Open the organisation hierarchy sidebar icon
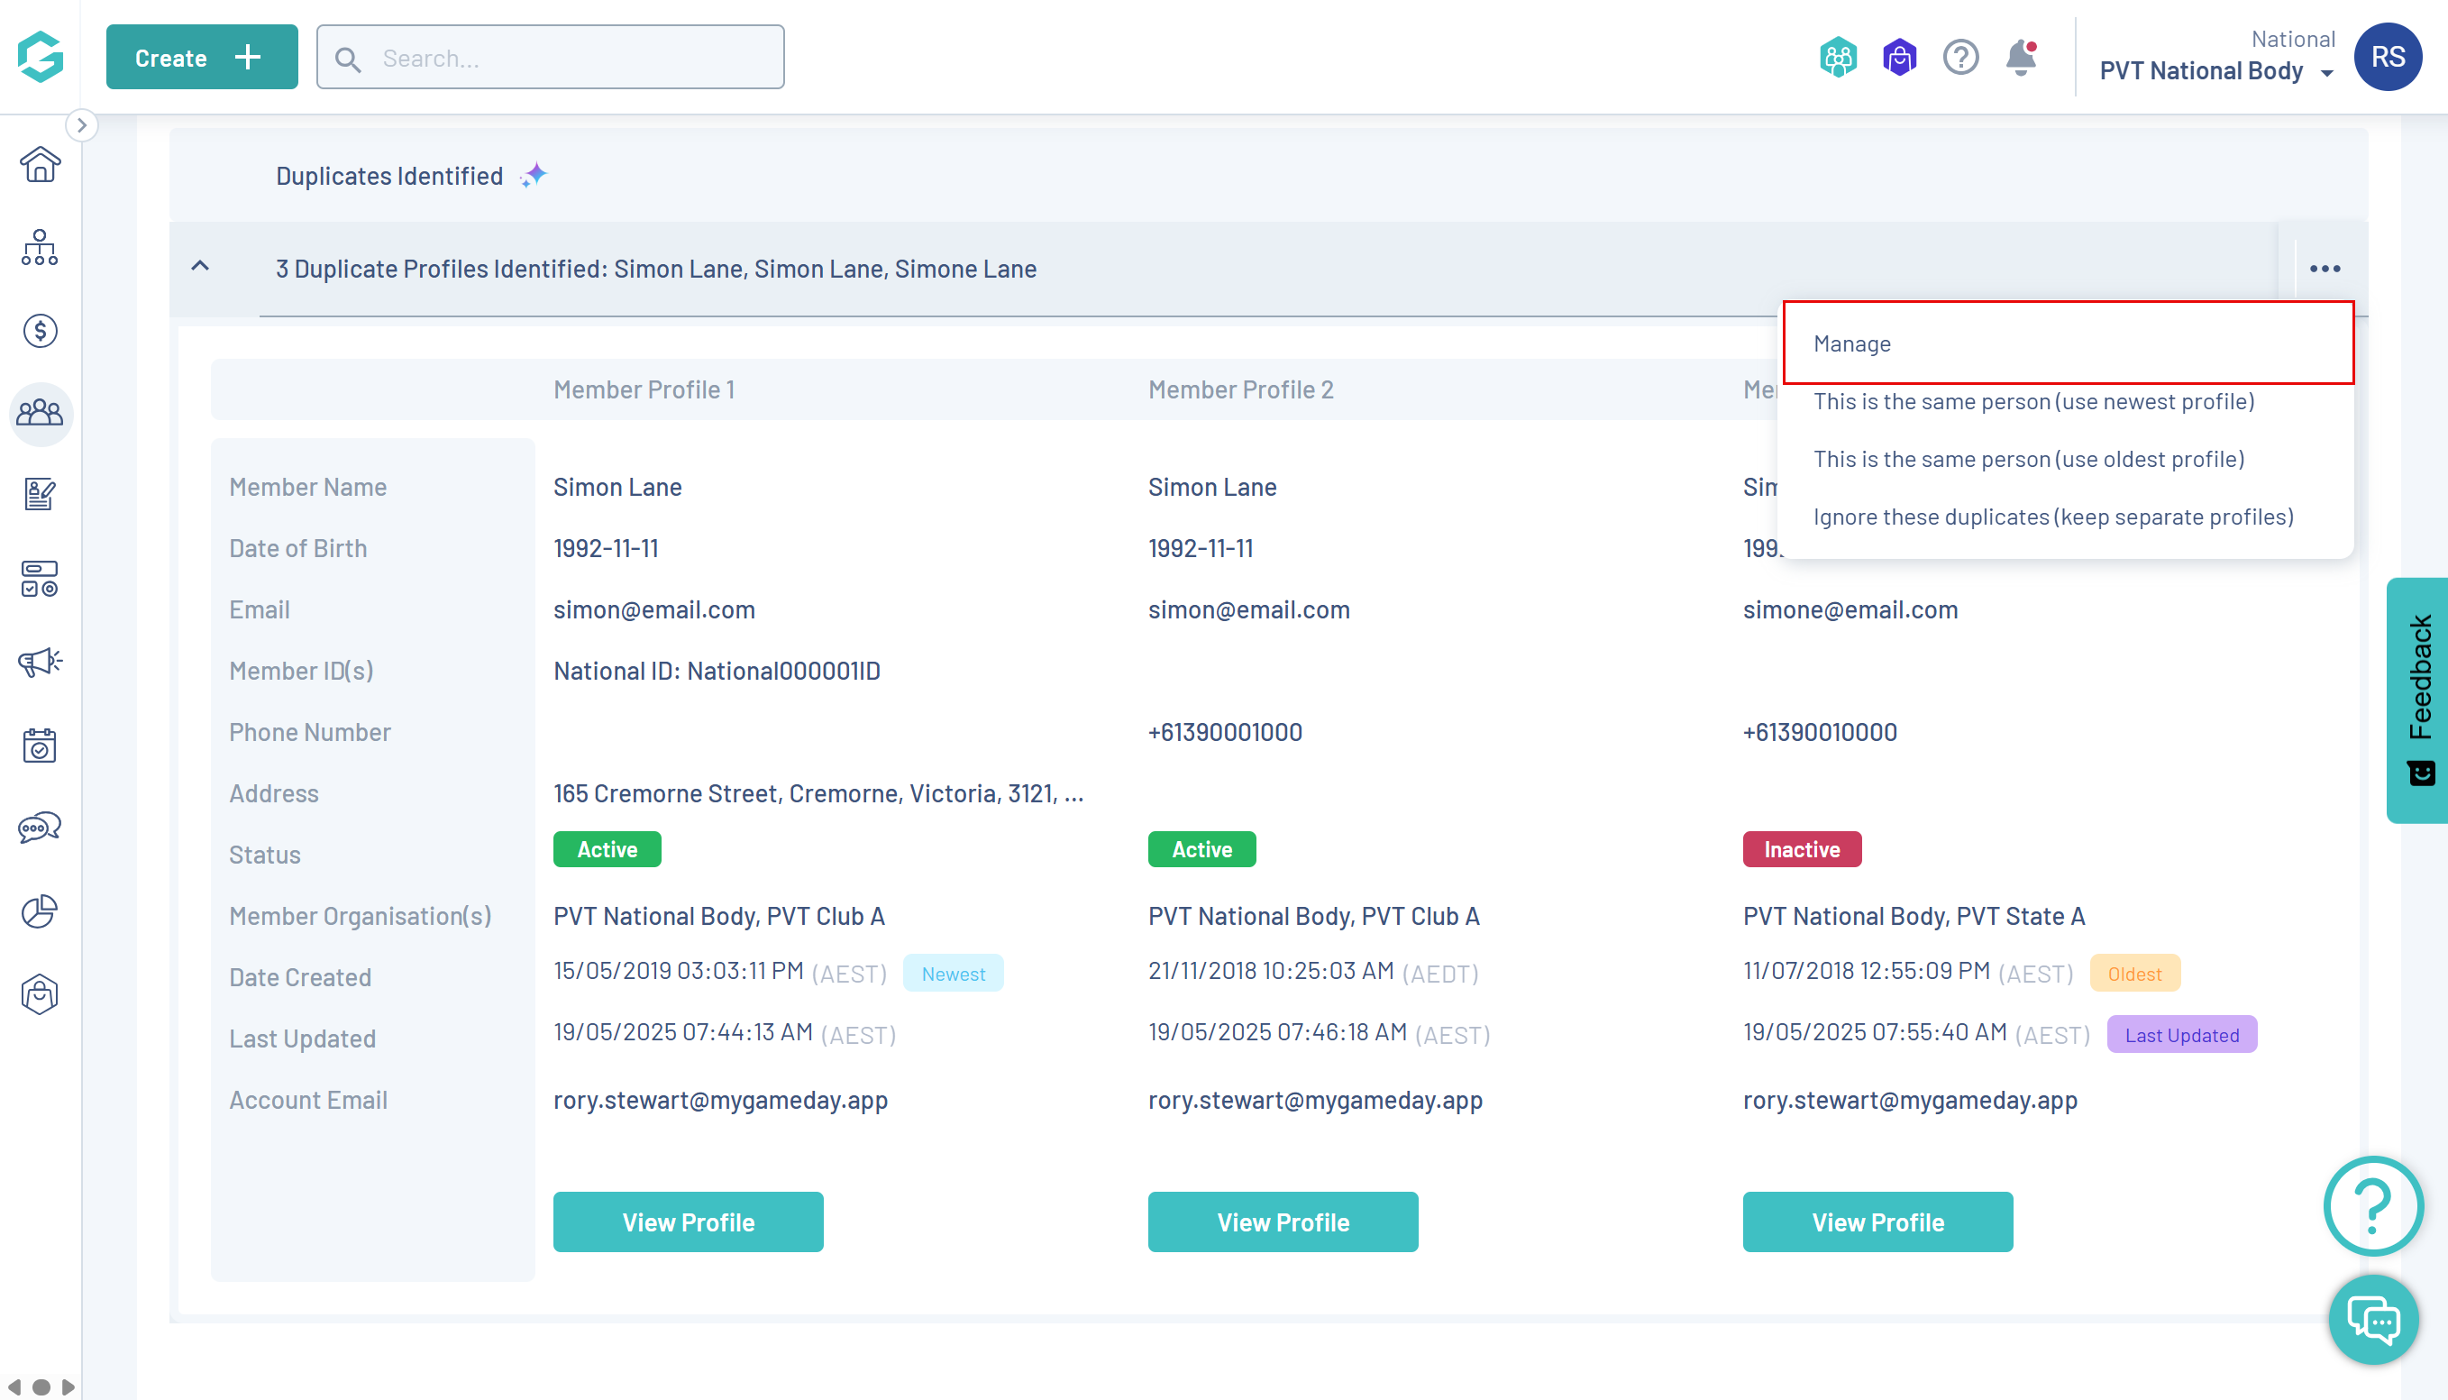The height and width of the screenshot is (1400, 2448). point(40,248)
